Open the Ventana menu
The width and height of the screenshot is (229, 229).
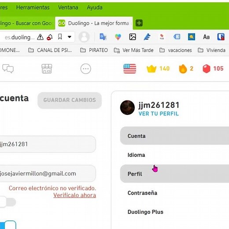point(68,7)
